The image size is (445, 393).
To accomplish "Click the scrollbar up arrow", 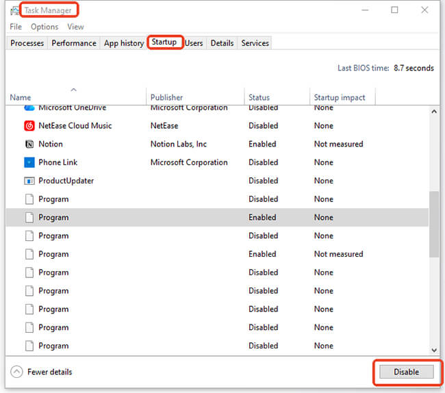I will click(434, 112).
